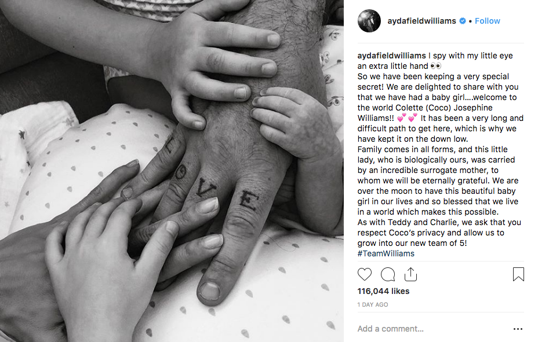This screenshot has width=538, height=342.
Task: Click the 1 DAY AGO timestamp
Action: [373, 304]
